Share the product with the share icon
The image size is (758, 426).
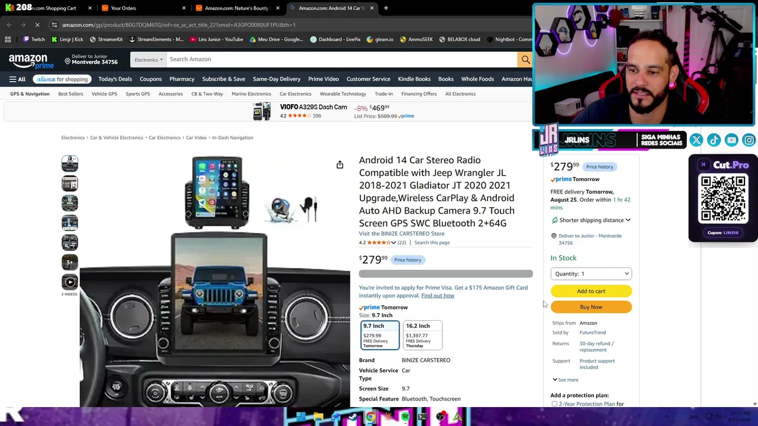coord(340,164)
